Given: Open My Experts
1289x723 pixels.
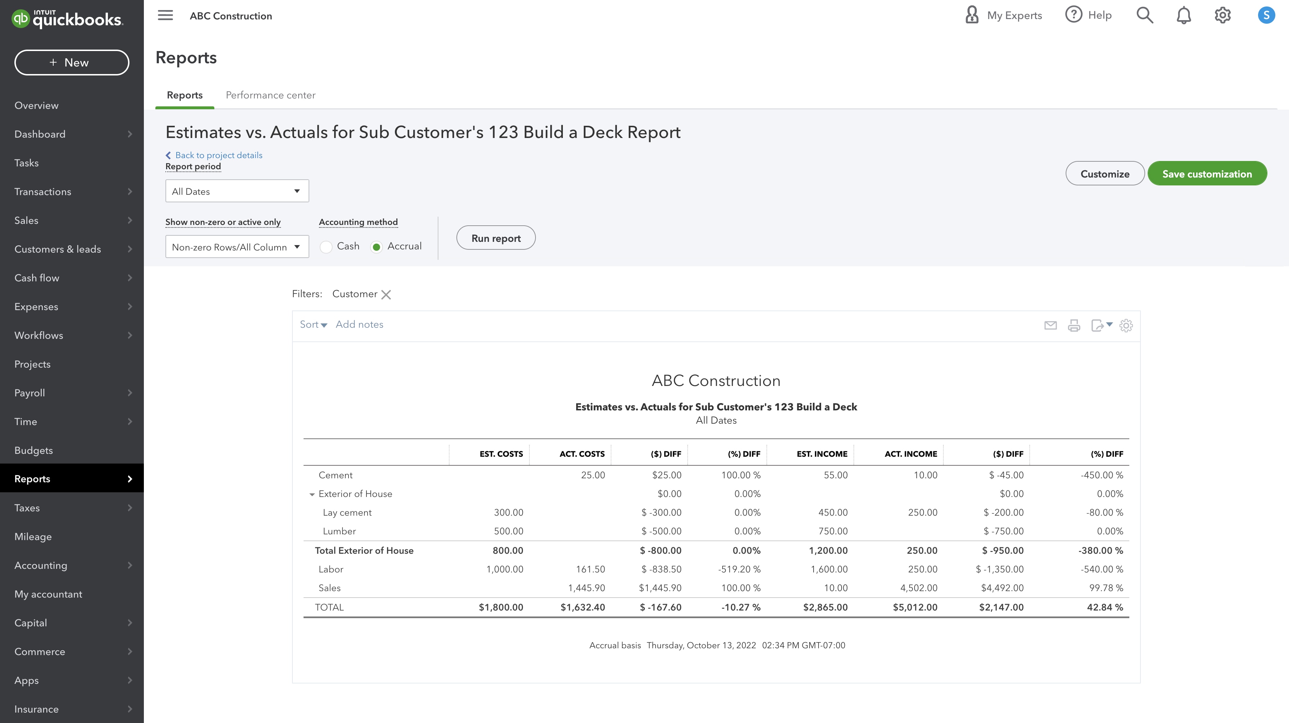Looking at the screenshot, I should 1003,15.
